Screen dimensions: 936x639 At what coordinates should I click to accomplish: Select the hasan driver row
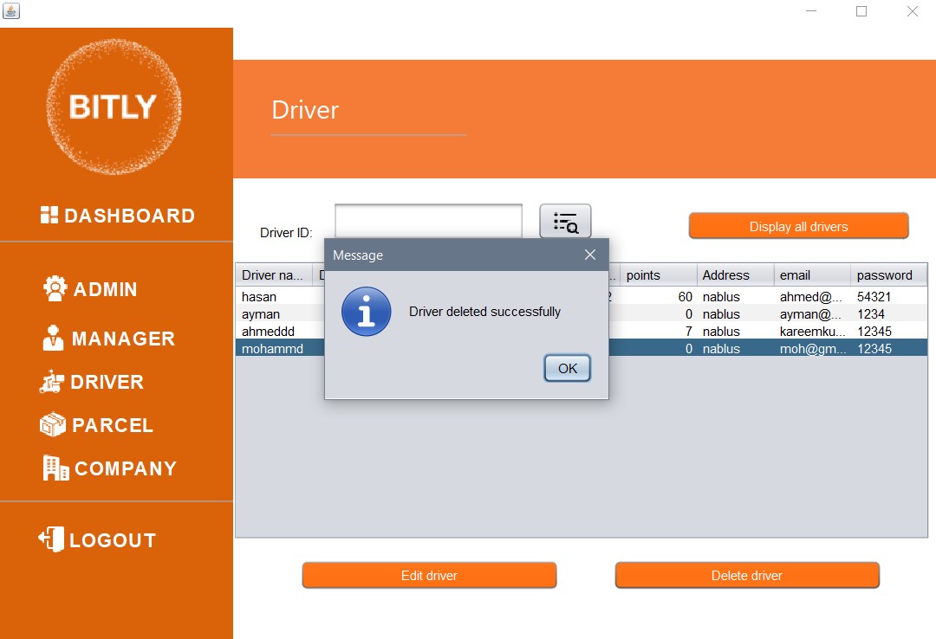tap(582, 296)
